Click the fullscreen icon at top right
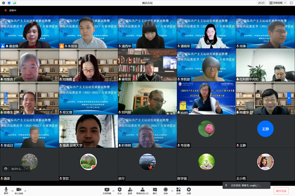The image size is (295, 196). pos(291,3)
